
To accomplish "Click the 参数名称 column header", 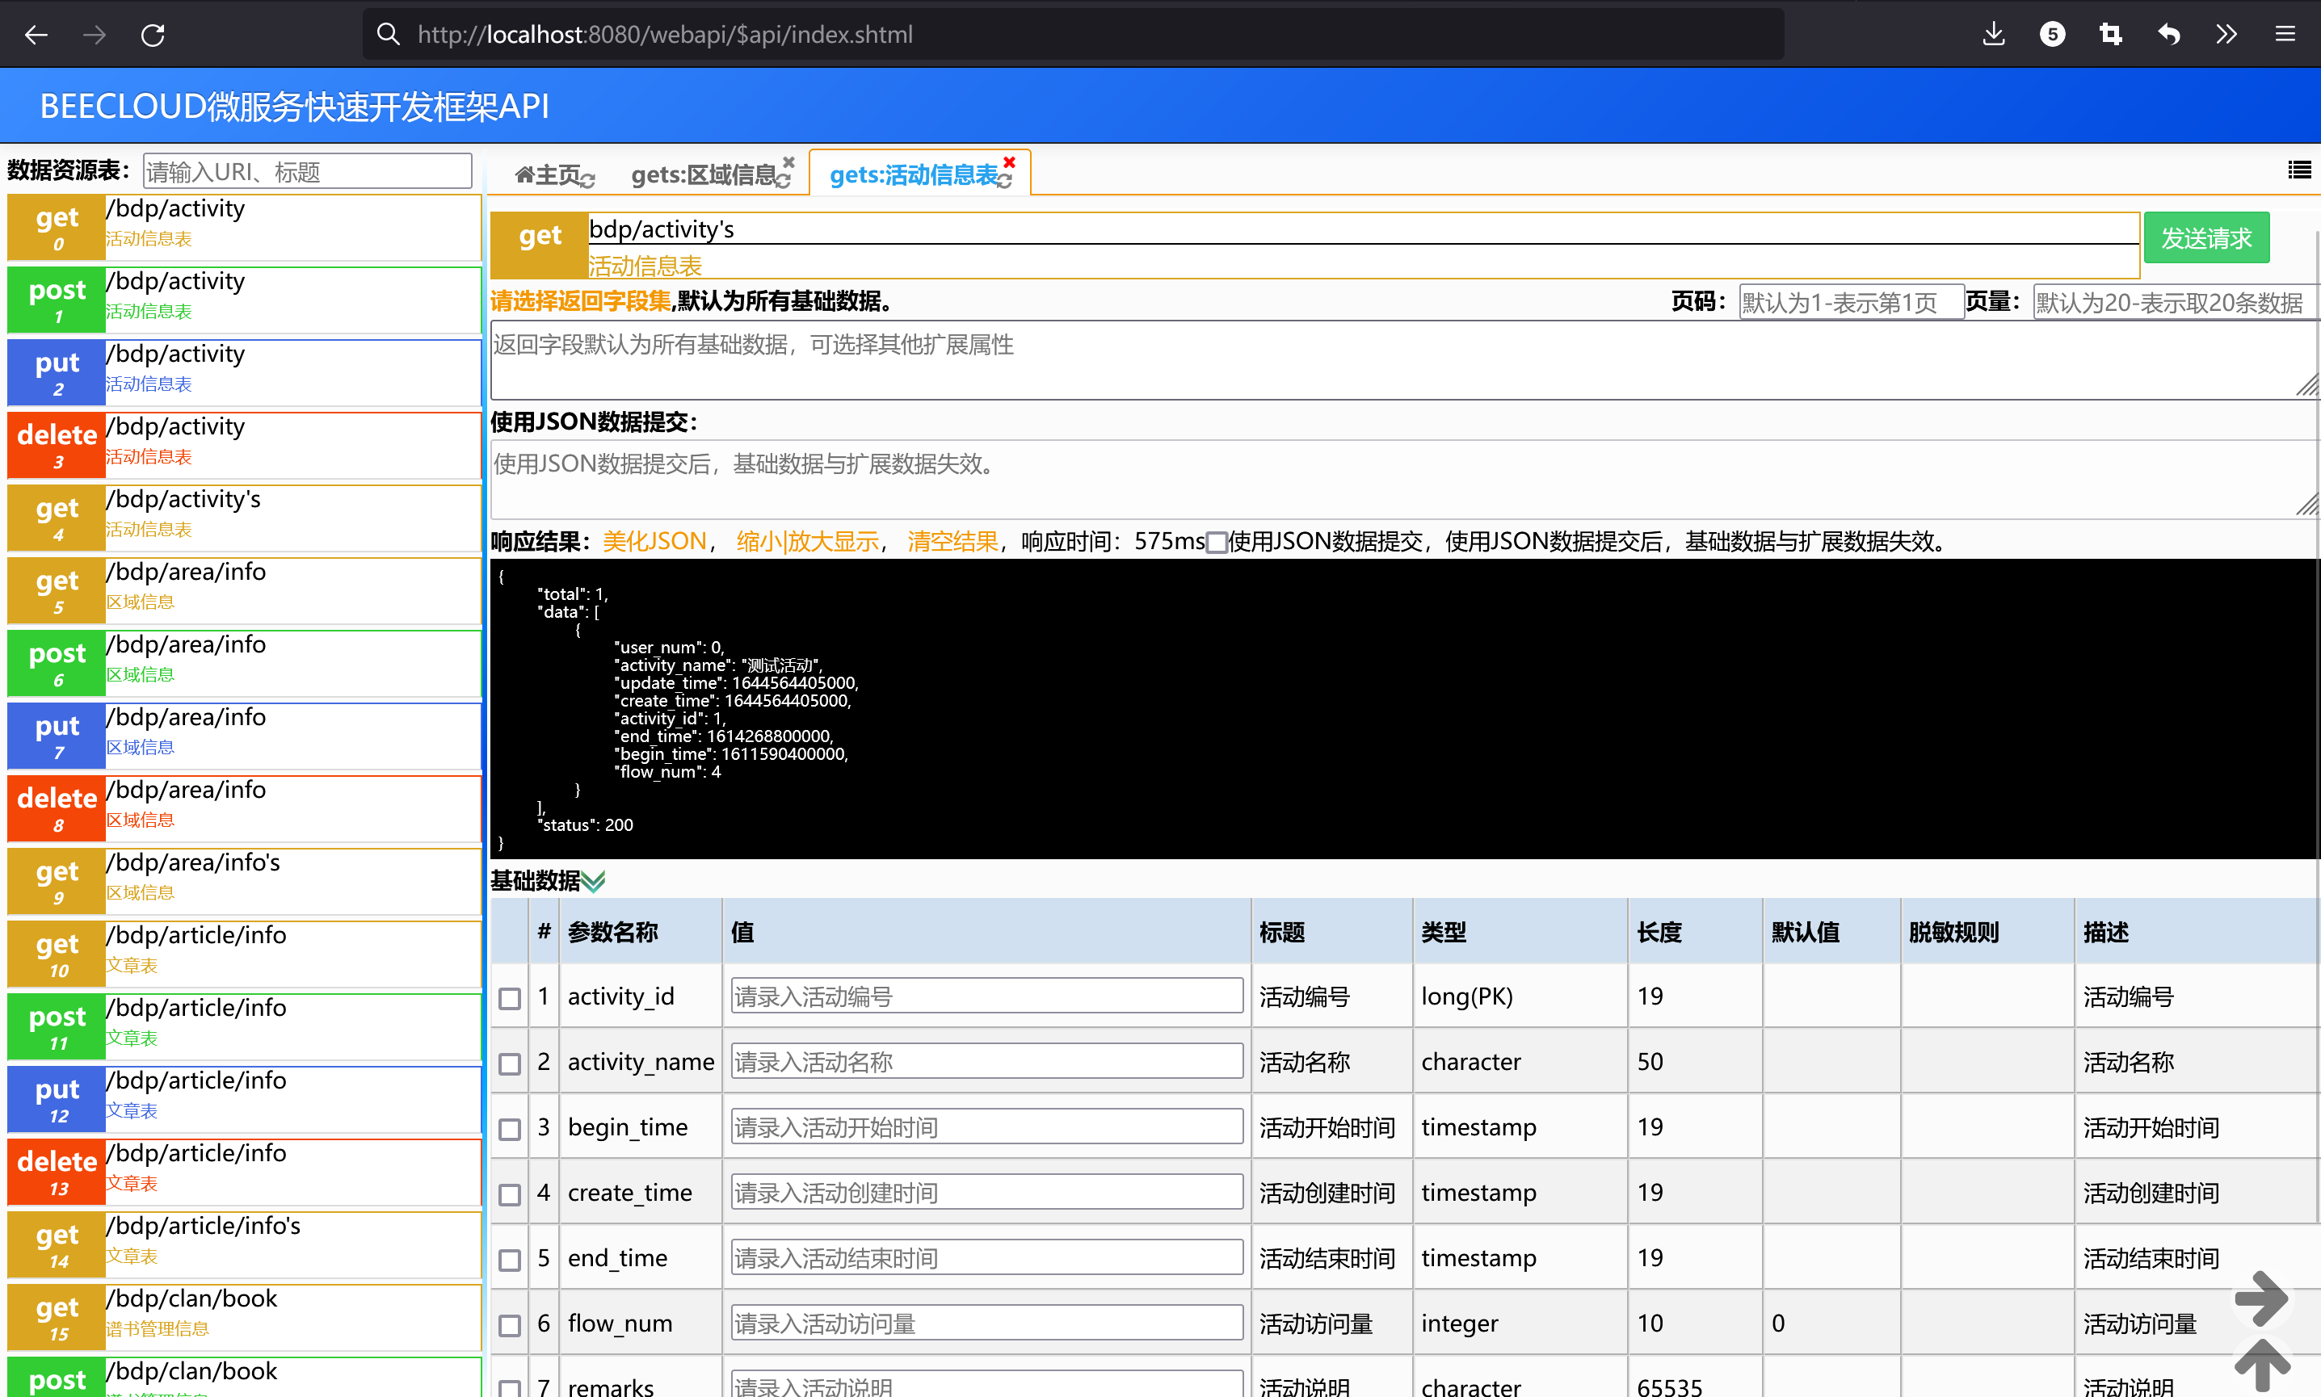I will click(x=613, y=932).
